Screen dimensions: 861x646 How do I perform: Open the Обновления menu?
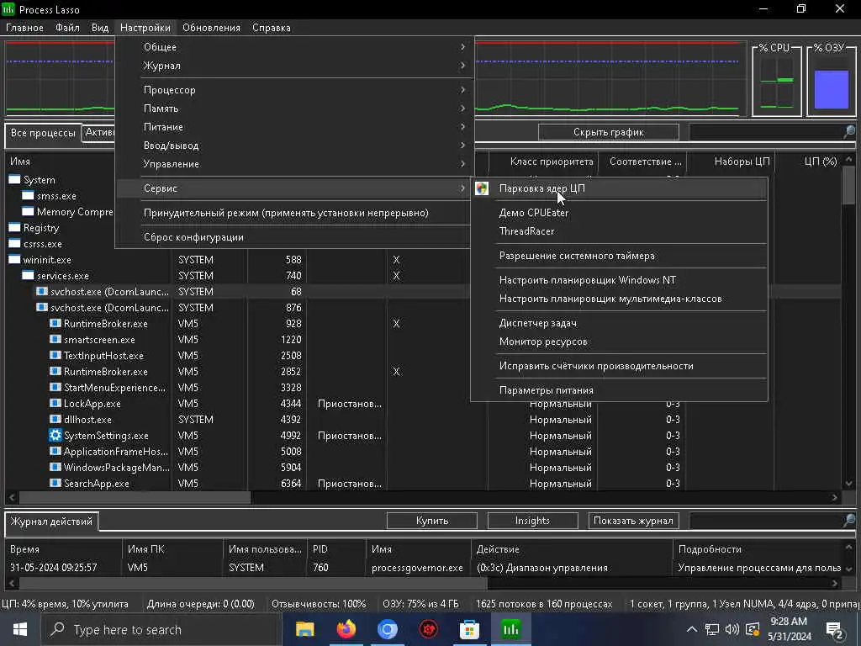coord(211,28)
